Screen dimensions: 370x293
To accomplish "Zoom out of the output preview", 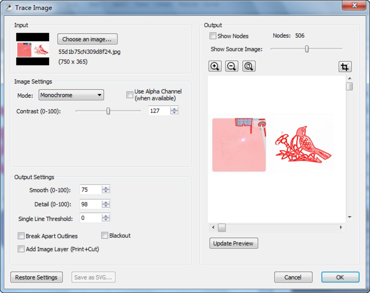I will 232,66.
